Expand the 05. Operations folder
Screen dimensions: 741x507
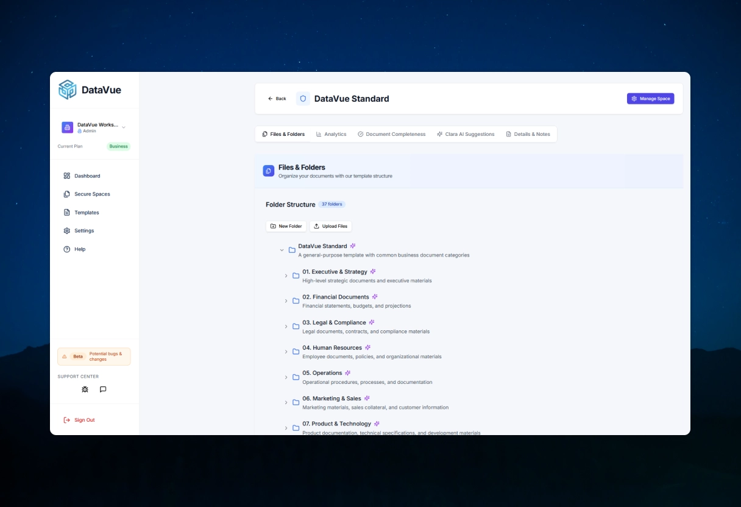[x=286, y=377]
